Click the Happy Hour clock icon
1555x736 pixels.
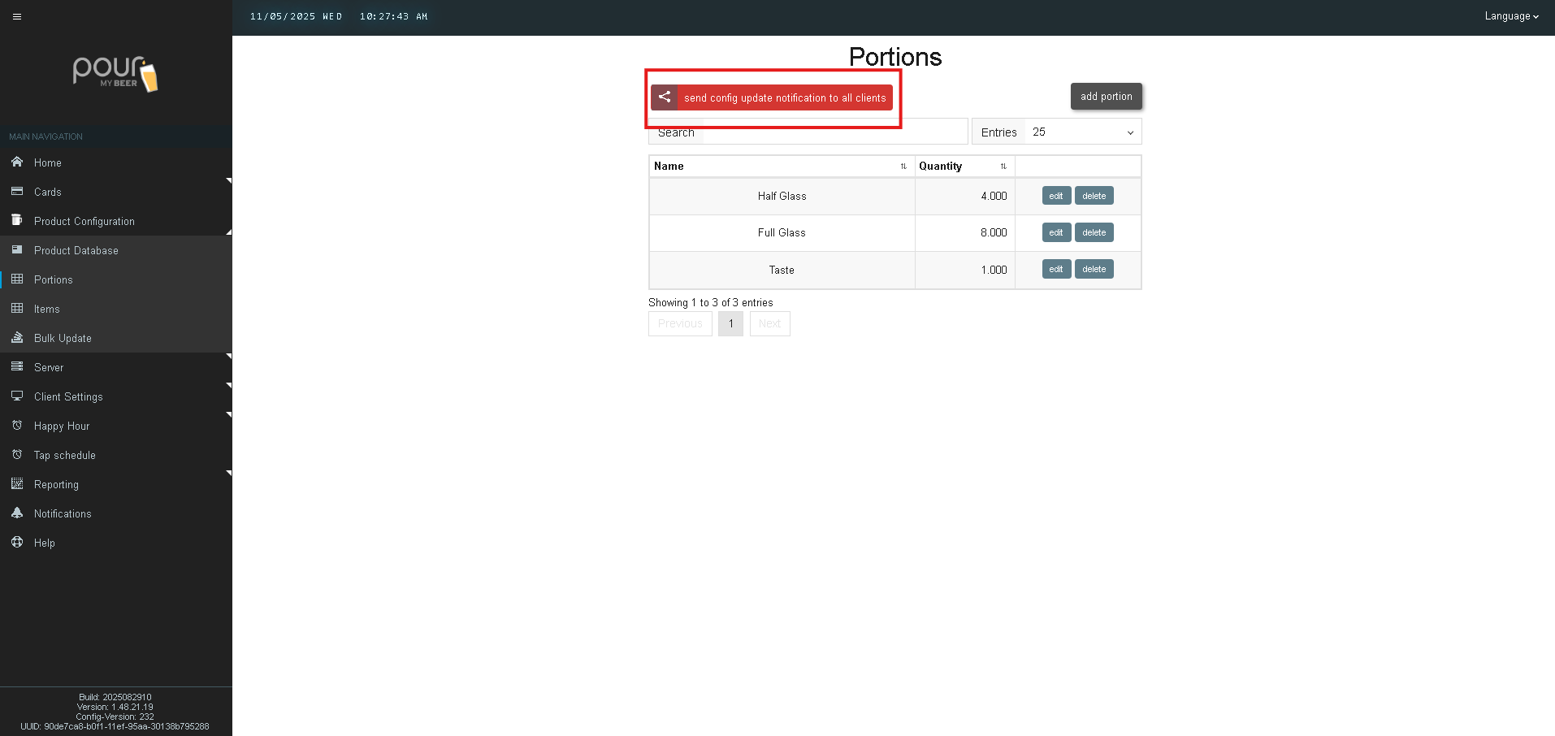coord(17,426)
